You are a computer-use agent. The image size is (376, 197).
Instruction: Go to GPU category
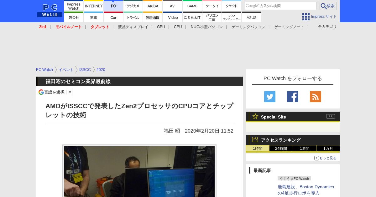(161, 27)
